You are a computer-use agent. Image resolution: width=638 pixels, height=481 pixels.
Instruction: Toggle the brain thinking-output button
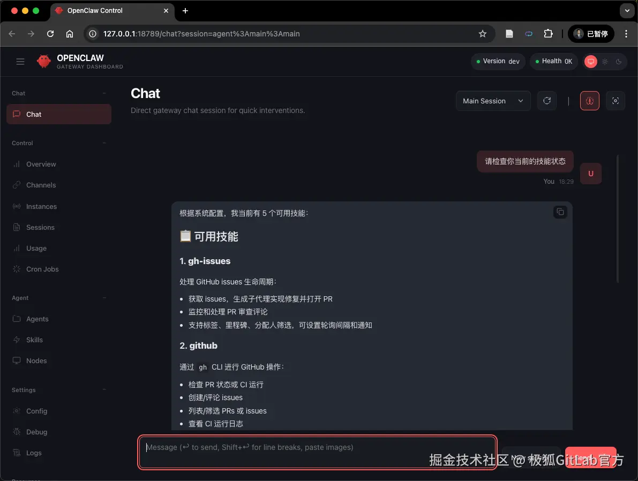pos(590,101)
